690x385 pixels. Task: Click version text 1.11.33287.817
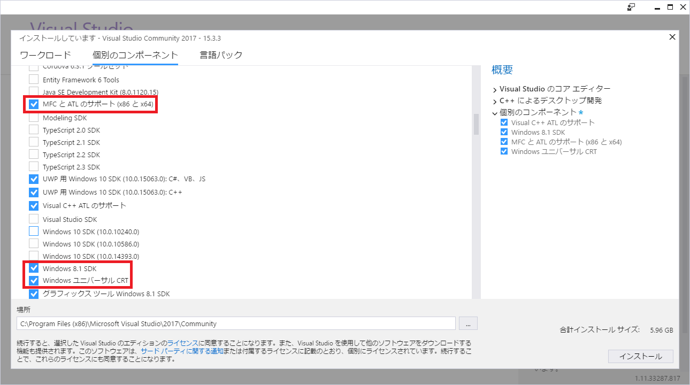(x=657, y=379)
